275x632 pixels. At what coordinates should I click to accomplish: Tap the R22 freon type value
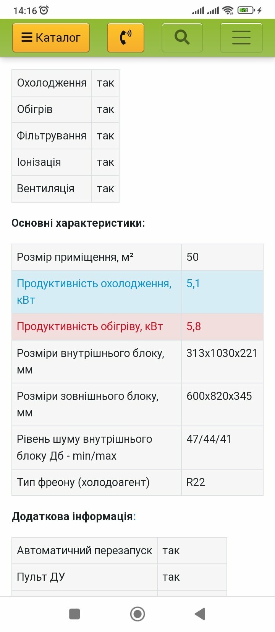(196, 482)
